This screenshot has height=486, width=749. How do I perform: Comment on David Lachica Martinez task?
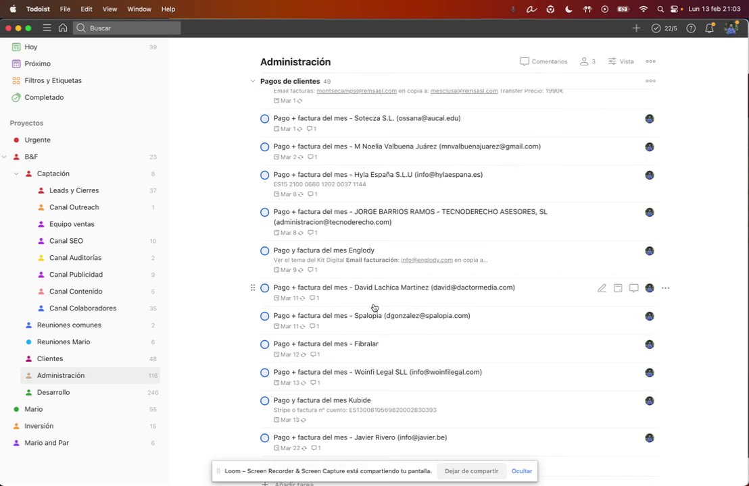pos(634,288)
